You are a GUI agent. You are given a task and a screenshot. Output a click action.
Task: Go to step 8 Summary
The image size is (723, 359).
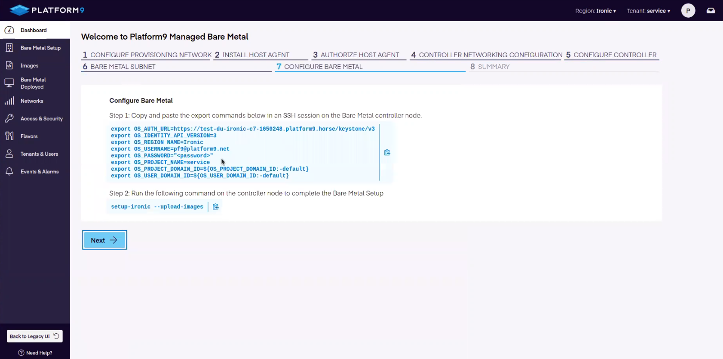(x=564, y=67)
